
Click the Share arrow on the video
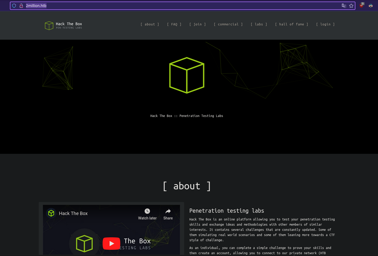point(168,211)
